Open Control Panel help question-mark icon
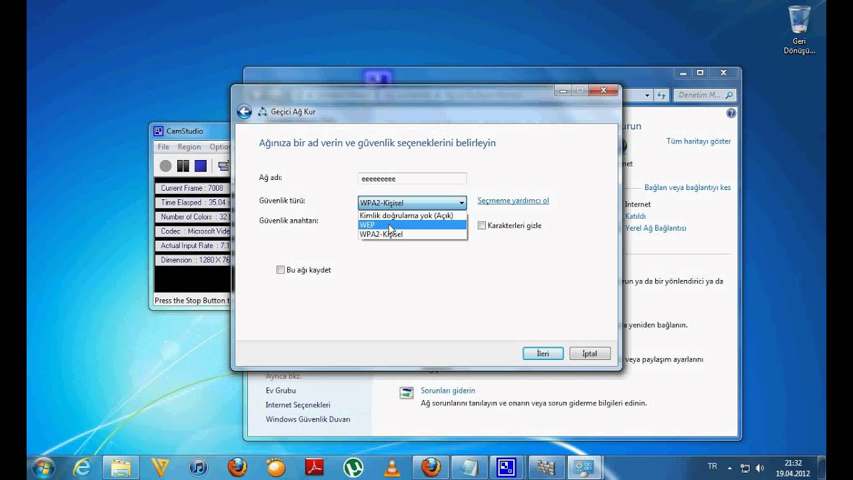 click(x=731, y=114)
